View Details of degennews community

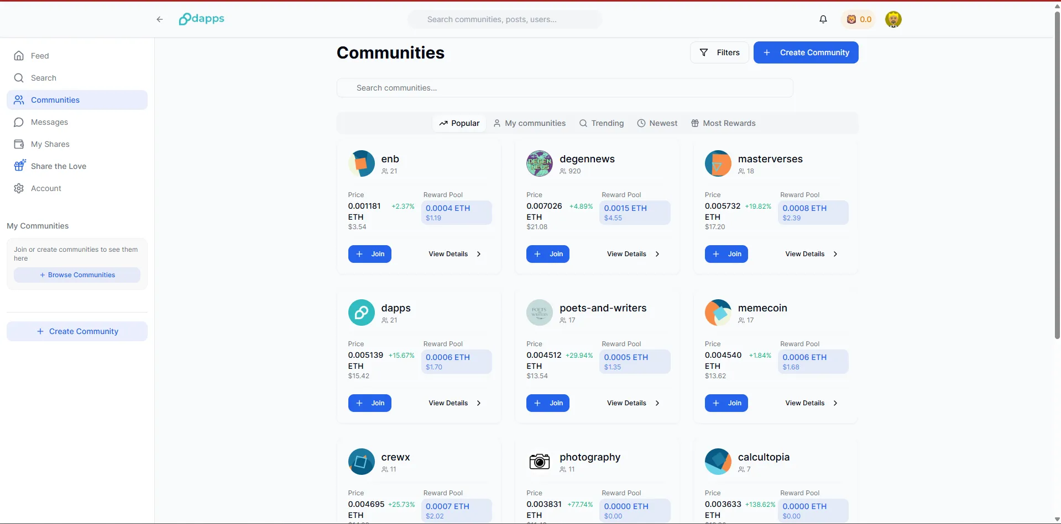coord(633,254)
